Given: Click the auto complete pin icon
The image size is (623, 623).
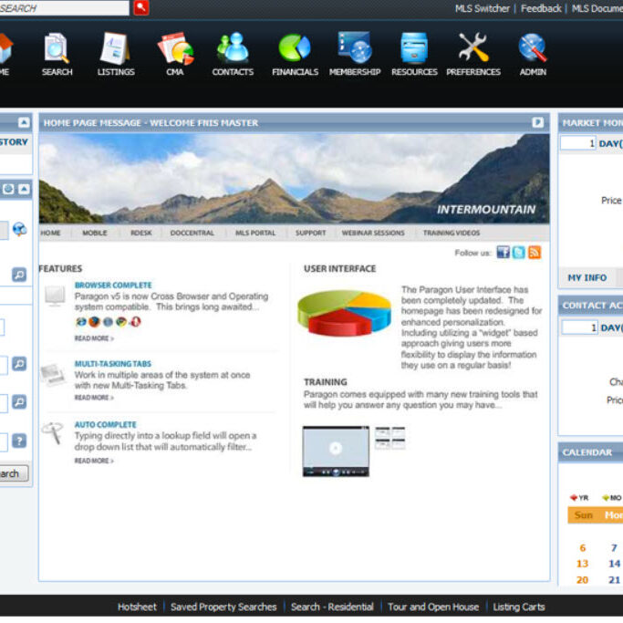Looking at the screenshot, I should (x=53, y=432).
